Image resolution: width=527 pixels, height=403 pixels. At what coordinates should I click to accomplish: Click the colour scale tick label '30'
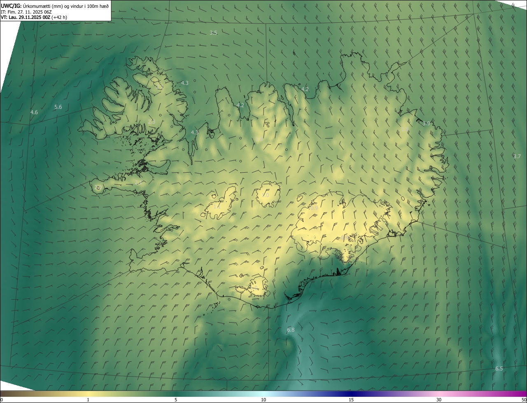[x=439, y=400]
